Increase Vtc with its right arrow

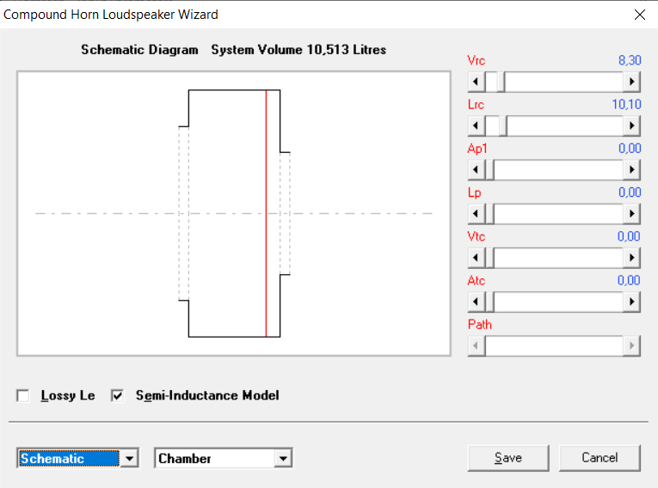tap(631, 258)
